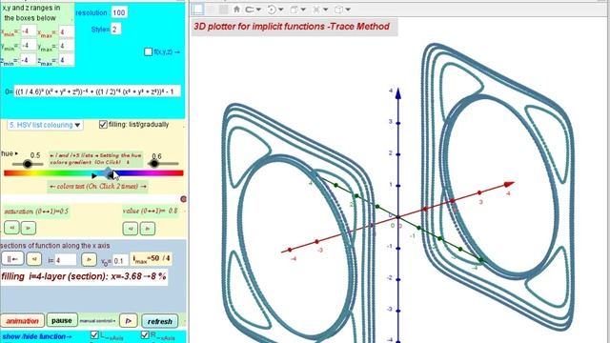
Task: Click the small red point beside colour panel
Action: 184,199
